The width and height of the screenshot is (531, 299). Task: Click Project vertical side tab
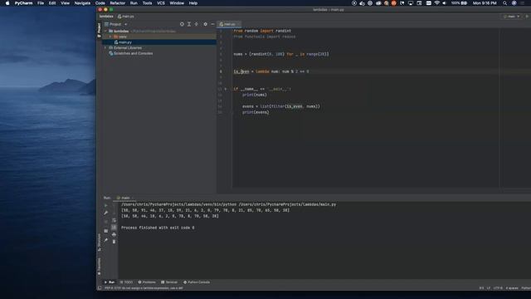(x=100, y=30)
